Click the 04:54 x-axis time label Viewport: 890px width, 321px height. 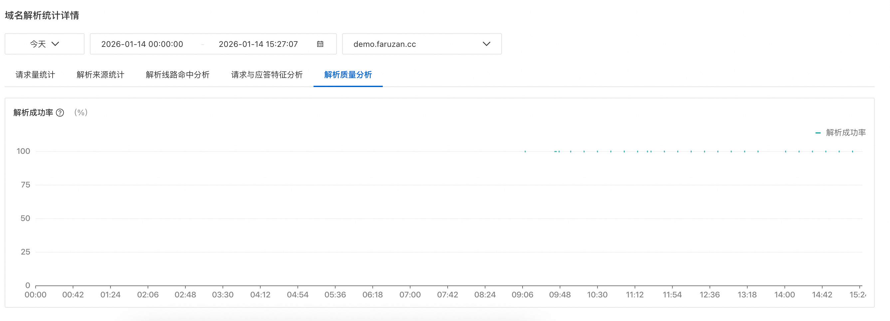point(298,295)
